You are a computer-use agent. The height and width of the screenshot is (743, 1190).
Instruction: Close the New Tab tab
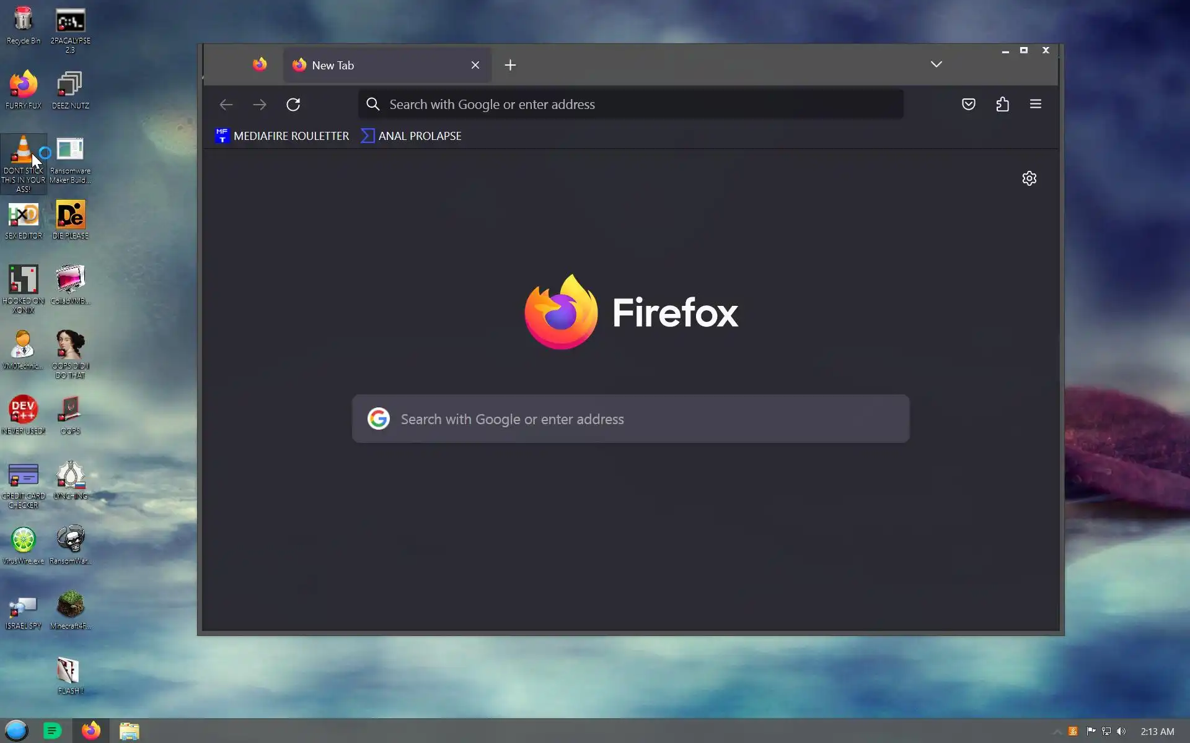tap(475, 66)
